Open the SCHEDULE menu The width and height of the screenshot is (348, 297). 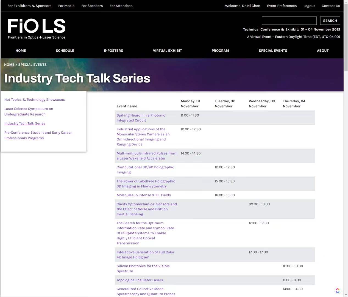65,51
